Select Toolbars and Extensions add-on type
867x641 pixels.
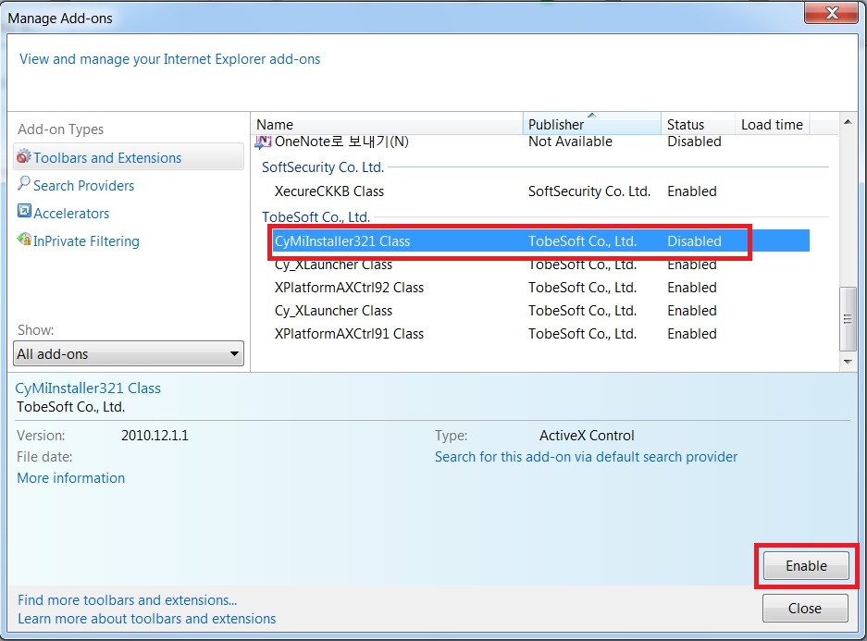click(107, 158)
